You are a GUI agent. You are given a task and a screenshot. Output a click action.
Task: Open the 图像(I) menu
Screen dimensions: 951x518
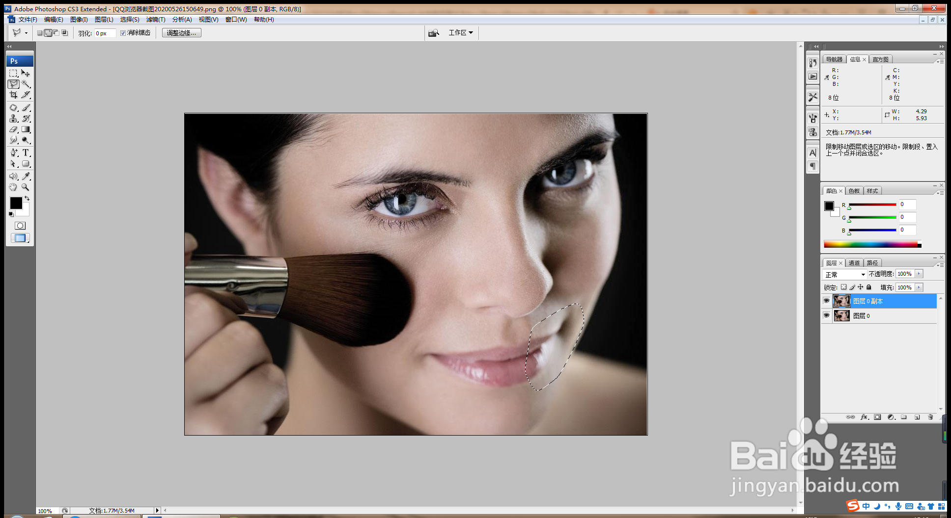point(79,20)
